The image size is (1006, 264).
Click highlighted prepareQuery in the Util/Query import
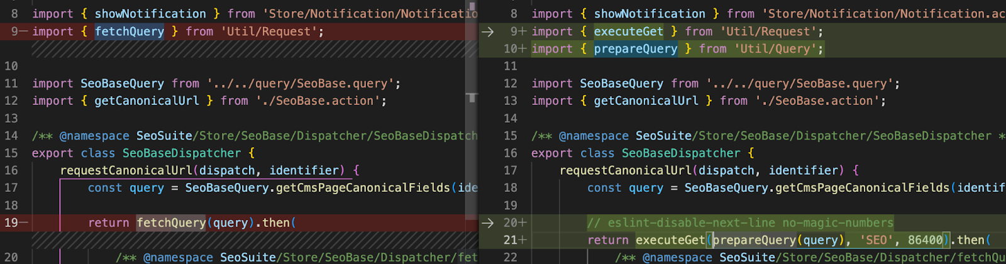point(636,49)
